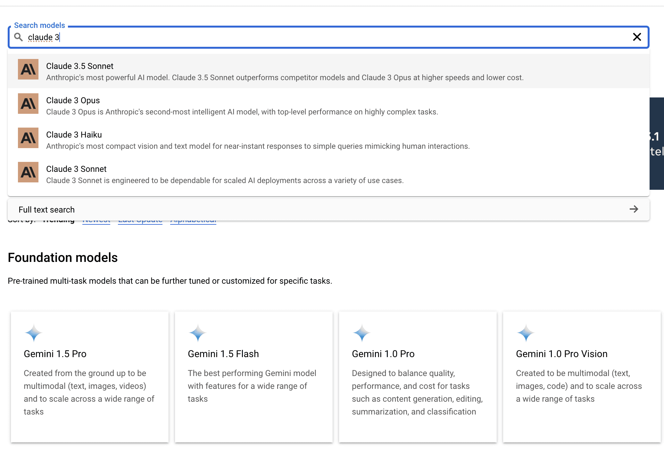Click the Anthropic logo beside Claude 3 Sonnet
The image size is (664, 452).
click(x=28, y=172)
